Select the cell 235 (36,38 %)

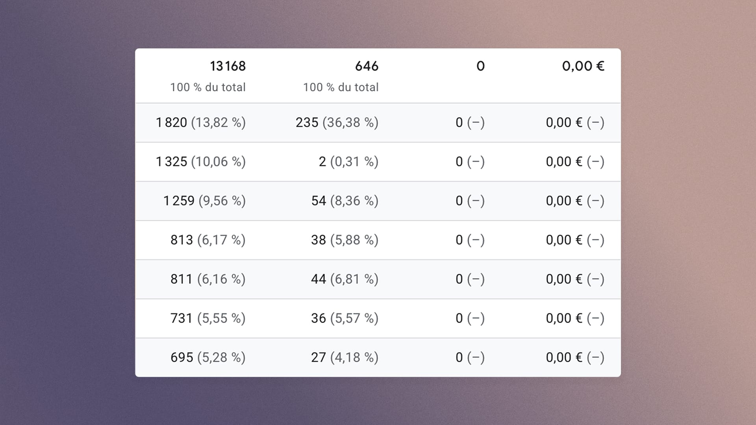coord(337,122)
